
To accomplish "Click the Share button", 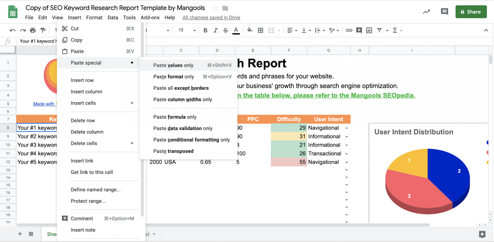I will tap(471, 12).
